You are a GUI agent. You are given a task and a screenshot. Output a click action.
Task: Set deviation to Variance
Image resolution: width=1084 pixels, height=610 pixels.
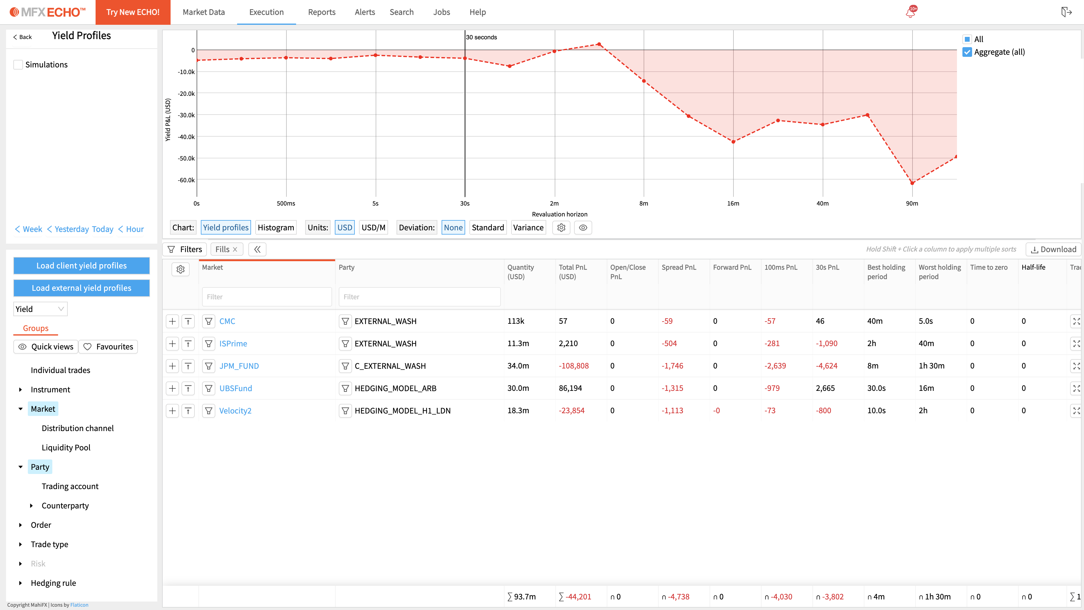[x=528, y=228]
